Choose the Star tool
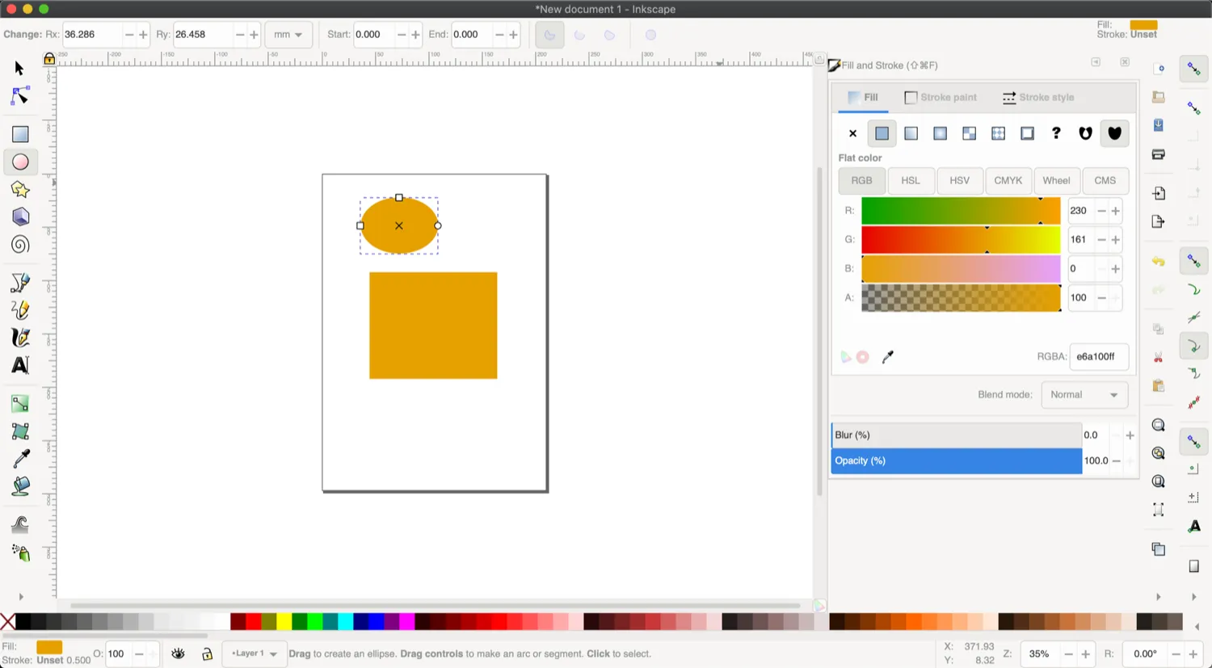This screenshot has height=668, width=1212. coord(19,189)
